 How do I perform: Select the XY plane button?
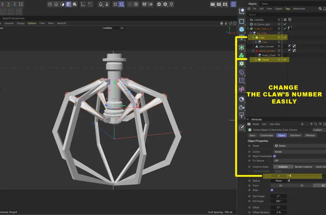click(x=281, y=186)
